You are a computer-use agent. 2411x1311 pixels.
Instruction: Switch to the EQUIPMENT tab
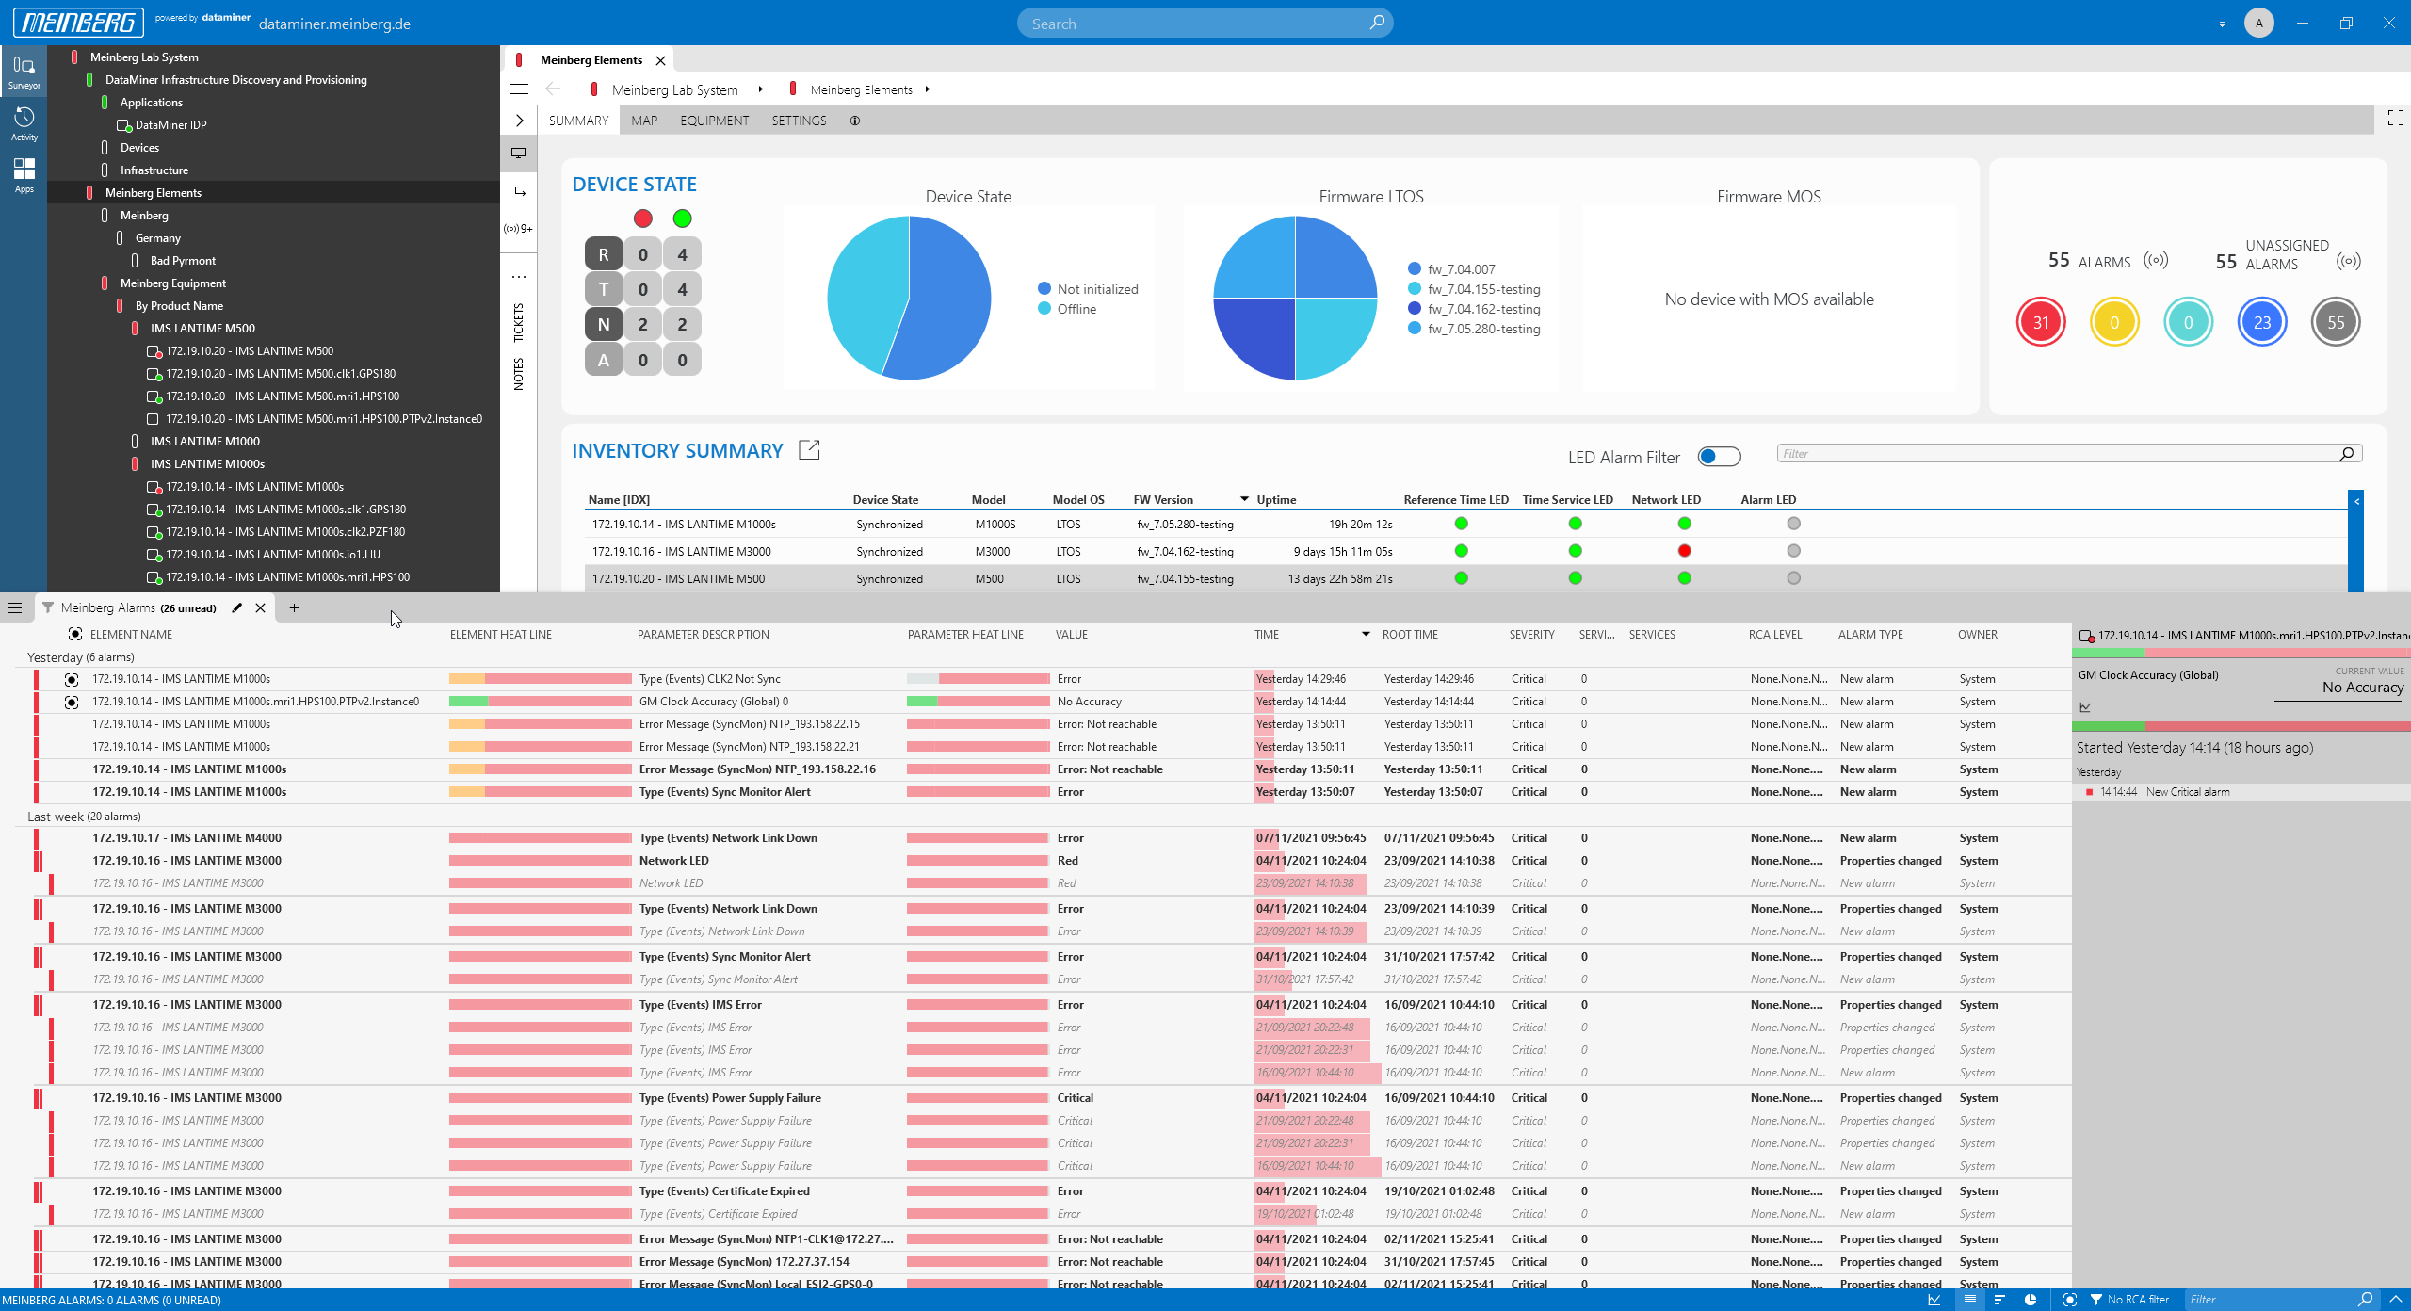pyautogui.click(x=714, y=121)
